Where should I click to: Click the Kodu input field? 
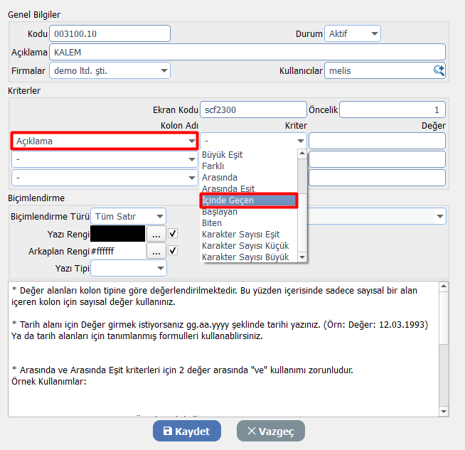pos(110,33)
